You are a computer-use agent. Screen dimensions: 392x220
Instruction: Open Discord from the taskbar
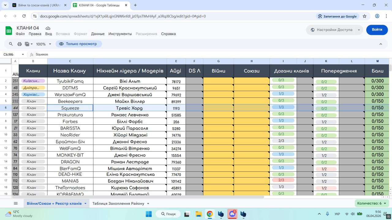232,214
